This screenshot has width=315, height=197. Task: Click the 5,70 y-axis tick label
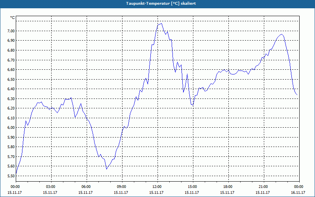pyautogui.click(x=11, y=156)
